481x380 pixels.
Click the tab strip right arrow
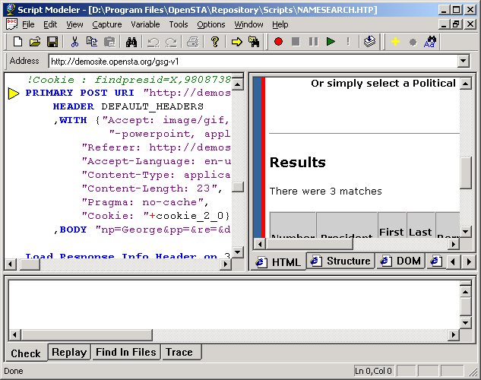pyautogui.click(x=469, y=262)
